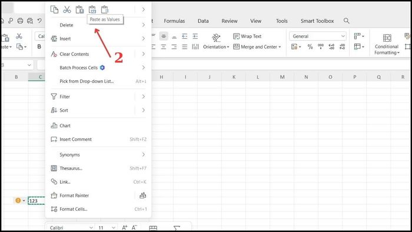Click Decrease Decimal icon

click(x=342, y=47)
